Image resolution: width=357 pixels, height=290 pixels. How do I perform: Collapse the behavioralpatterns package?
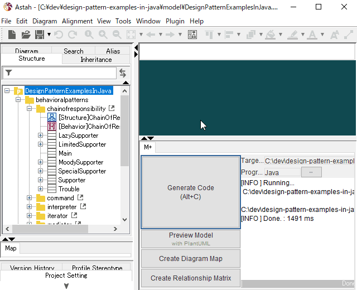click(x=18, y=100)
